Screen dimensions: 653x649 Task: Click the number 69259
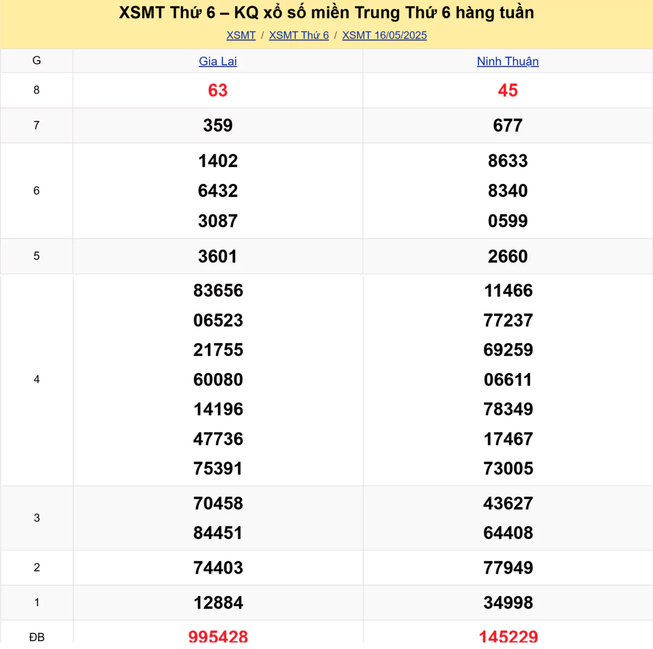[508, 350]
